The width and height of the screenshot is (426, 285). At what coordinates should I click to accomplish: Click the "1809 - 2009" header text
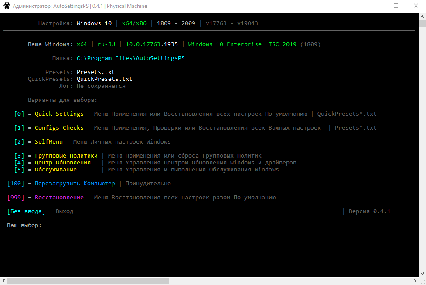click(176, 23)
